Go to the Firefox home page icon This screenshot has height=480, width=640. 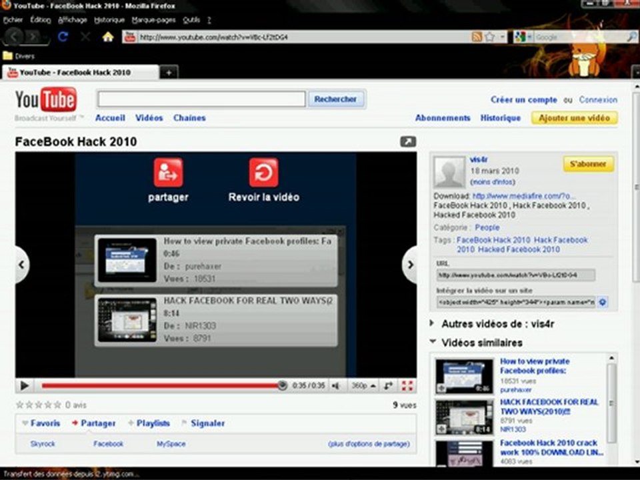(x=108, y=37)
